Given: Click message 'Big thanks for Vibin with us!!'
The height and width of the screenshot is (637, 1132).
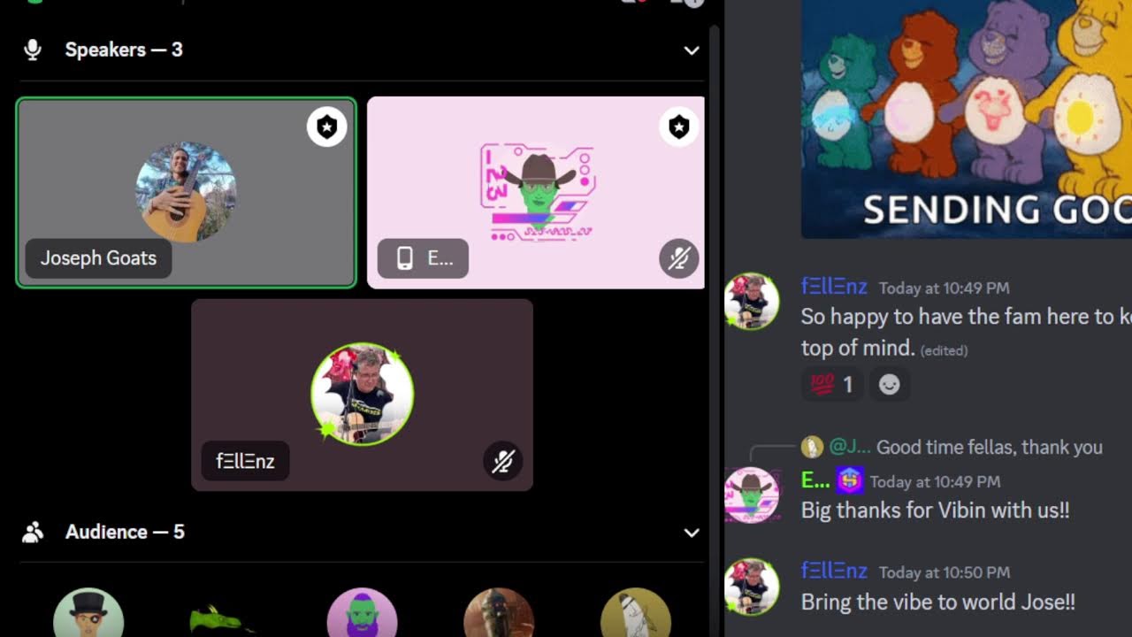Looking at the screenshot, I should coord(935,510).
